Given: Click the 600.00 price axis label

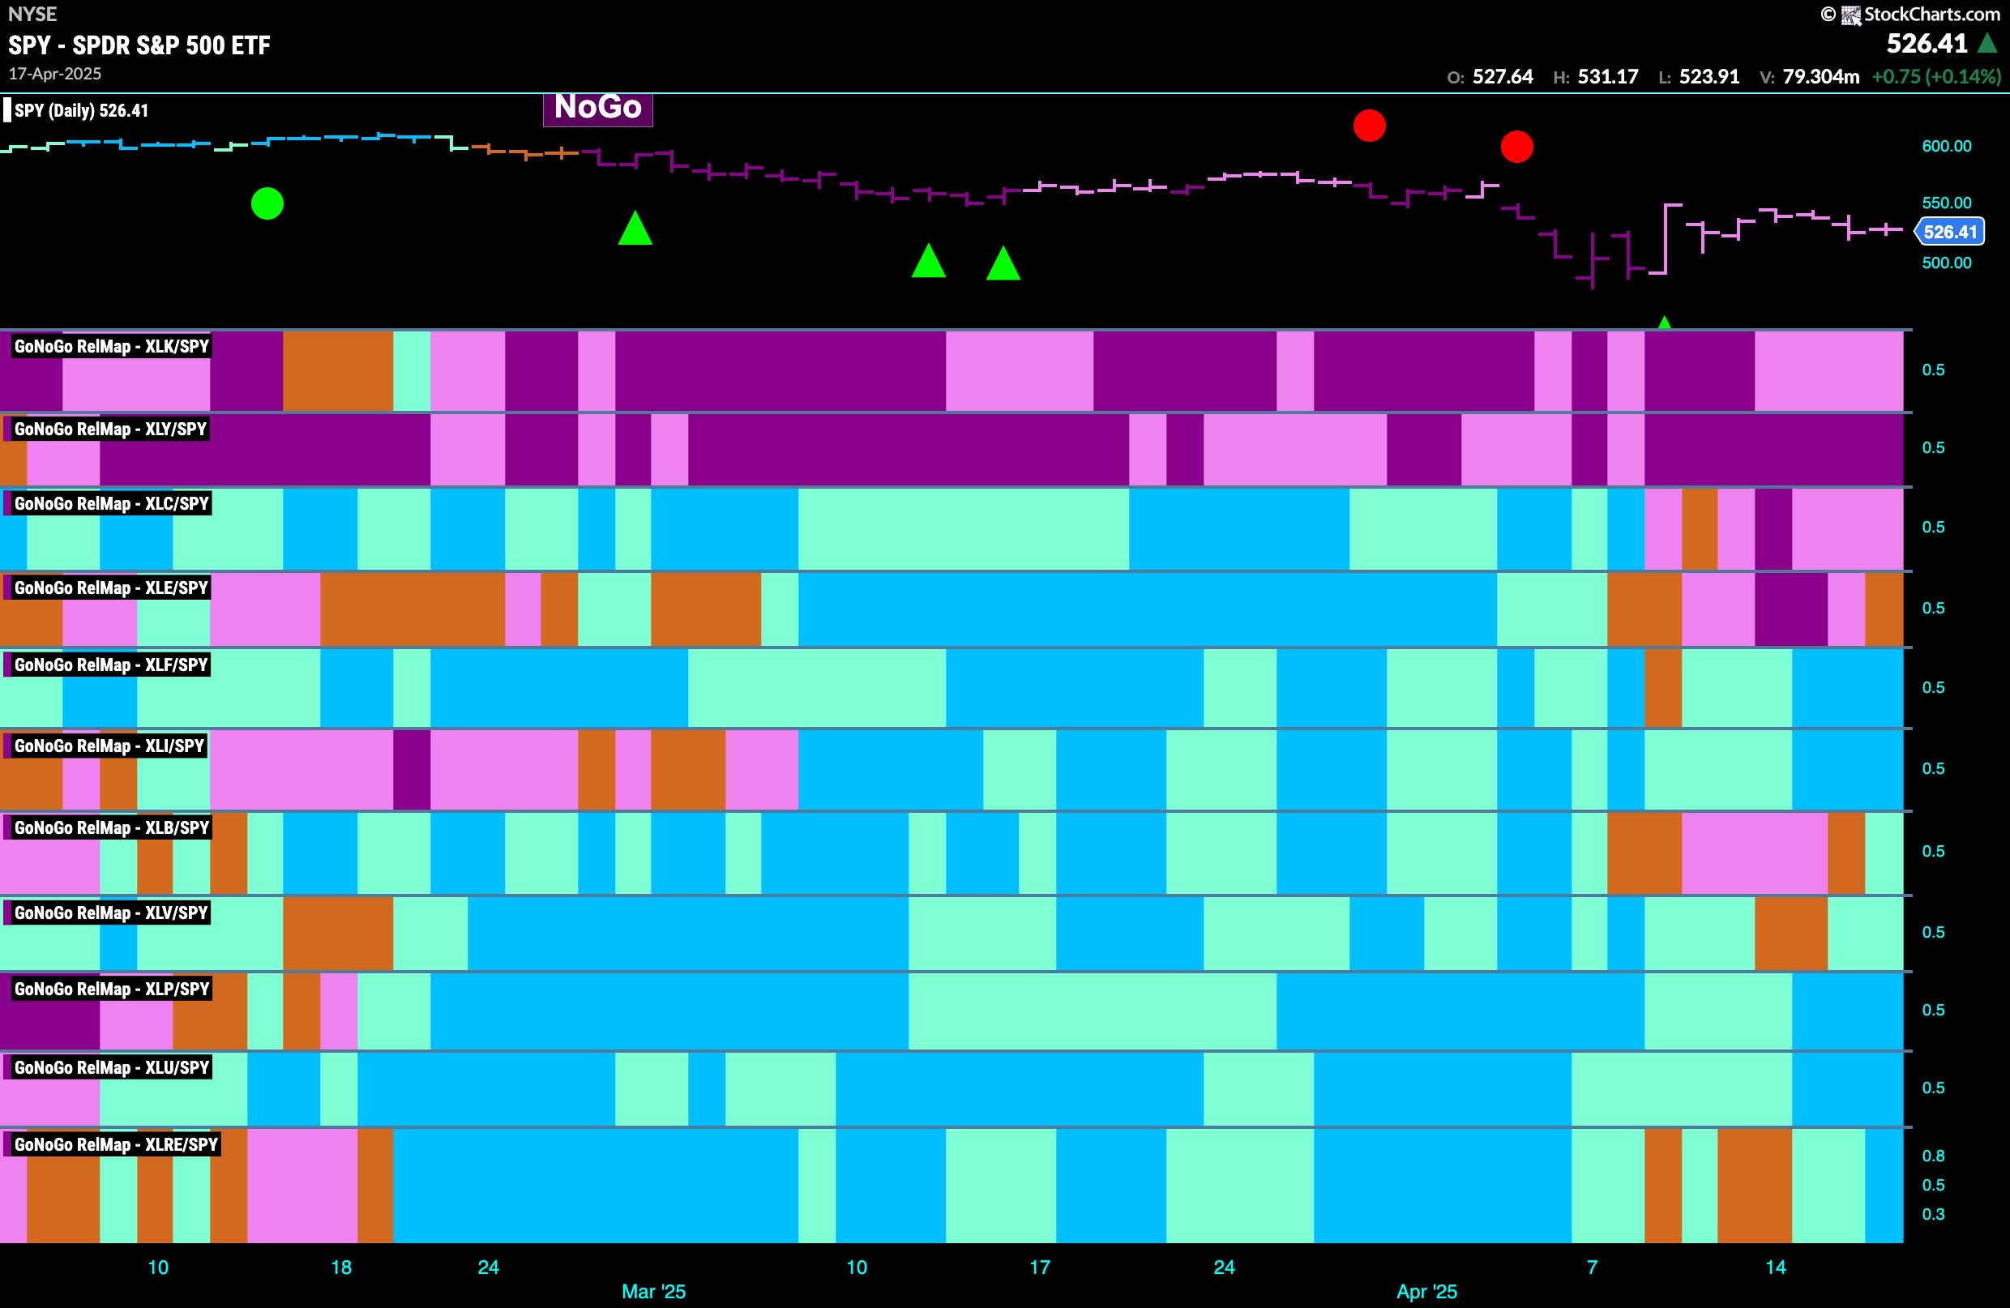Looking at the screenshot, I should (1947, 146).
